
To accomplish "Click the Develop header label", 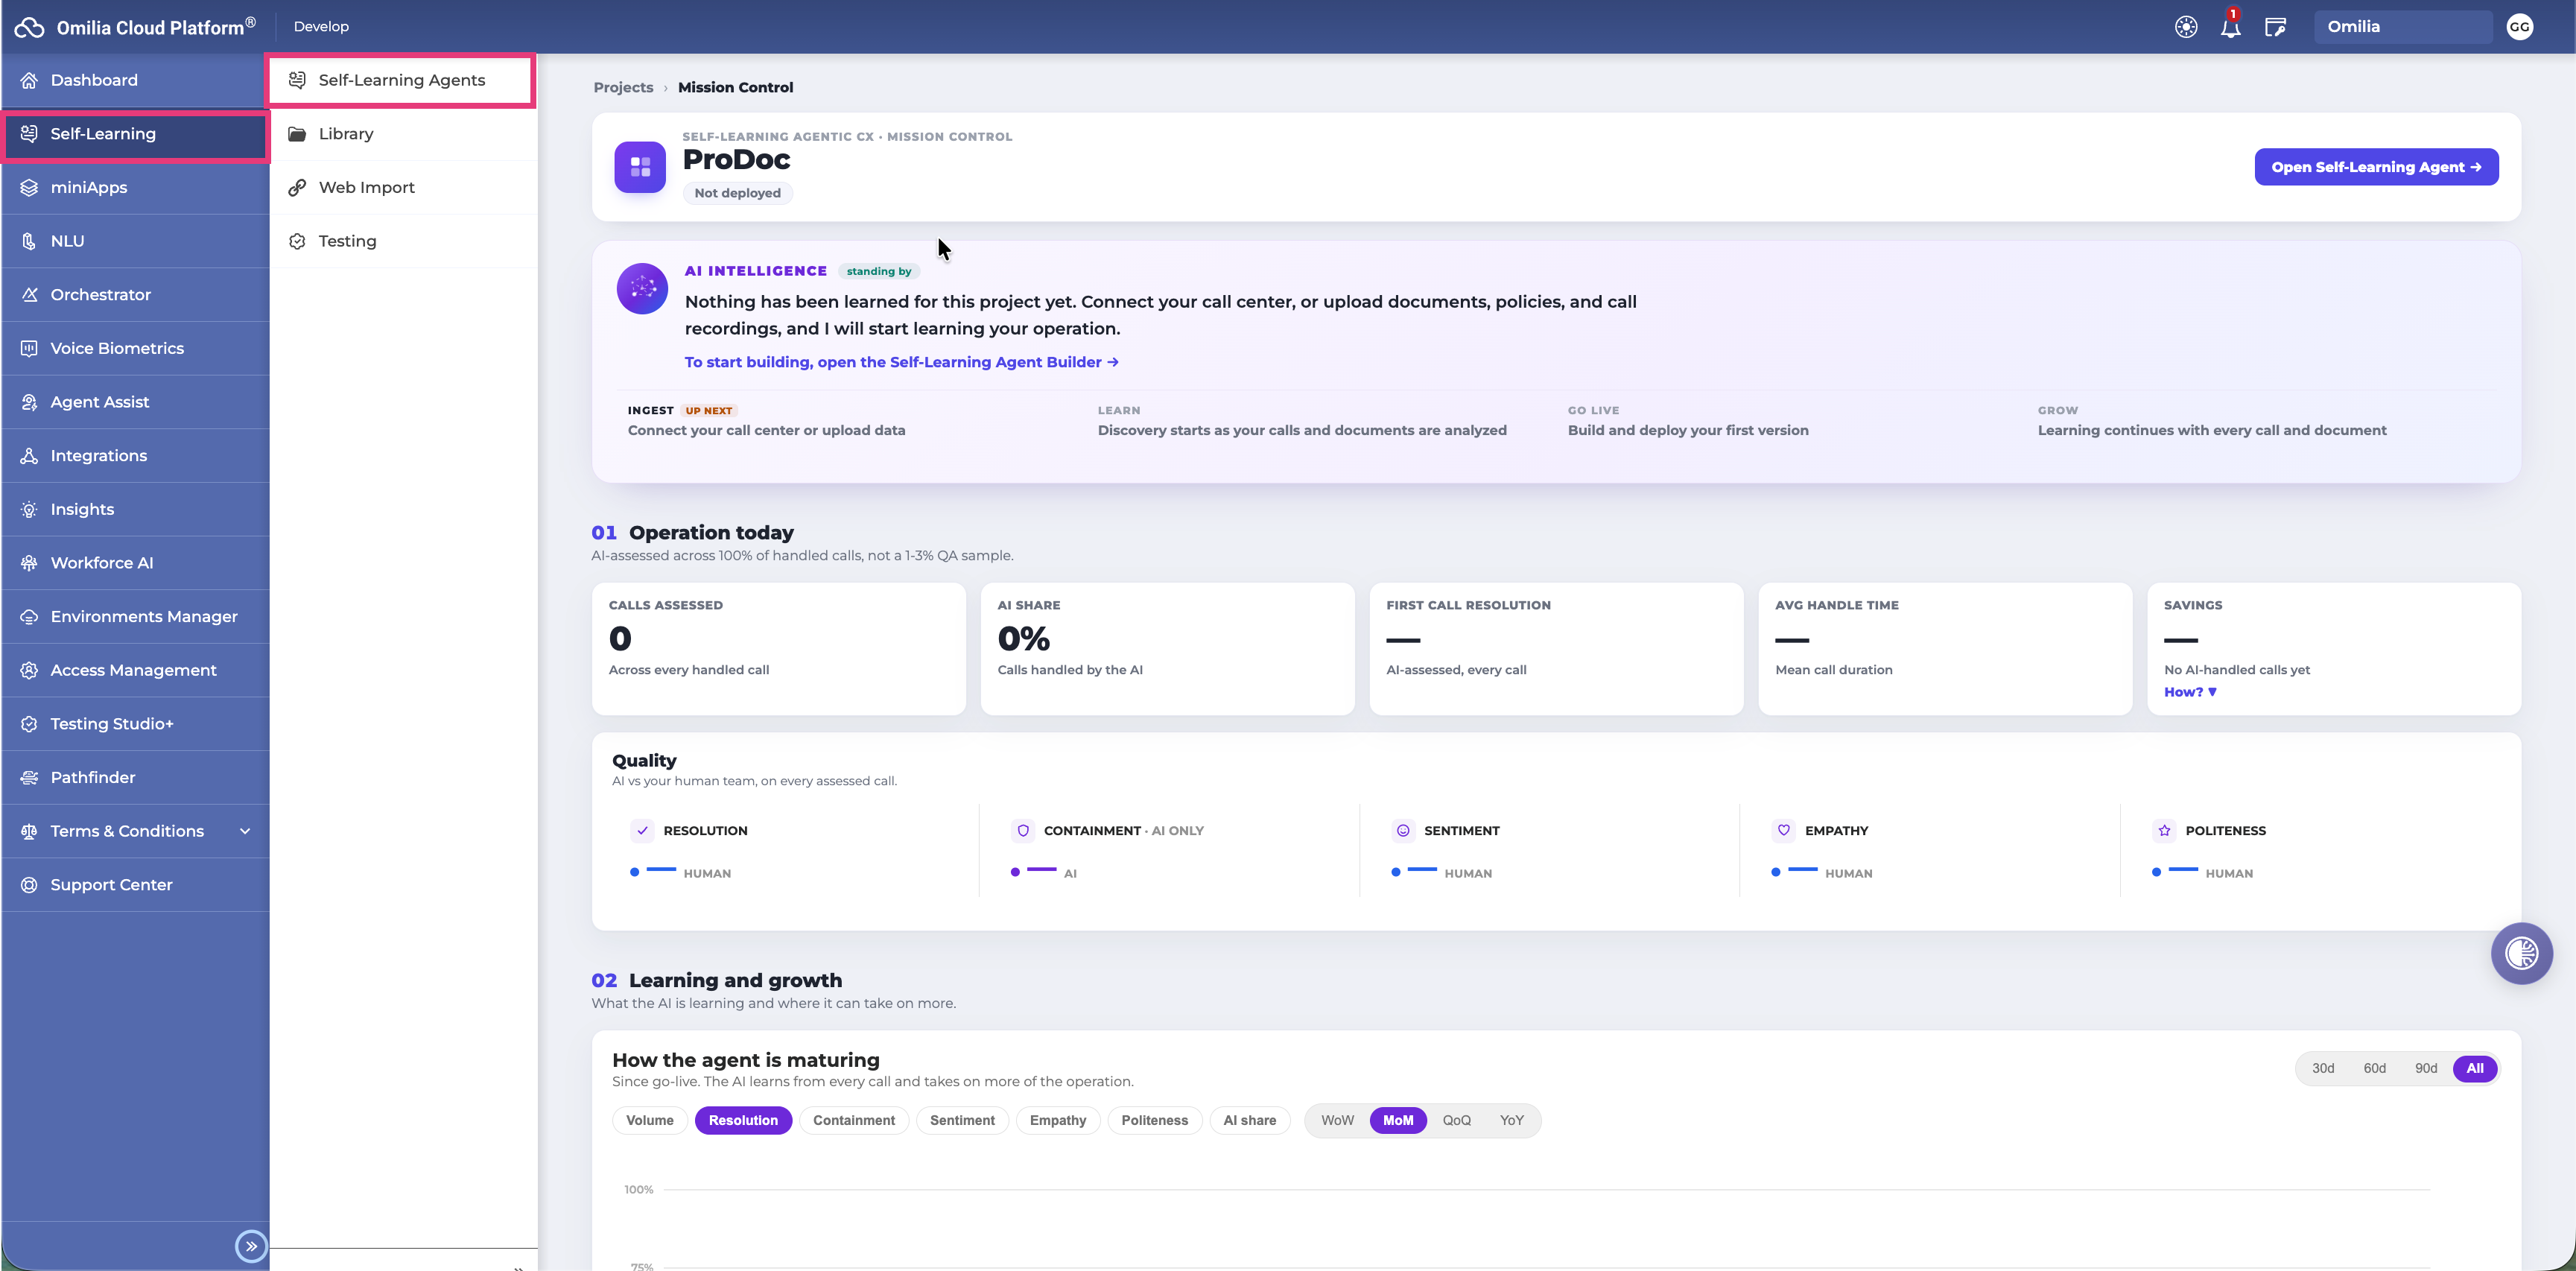I will [x=321, y=27].
